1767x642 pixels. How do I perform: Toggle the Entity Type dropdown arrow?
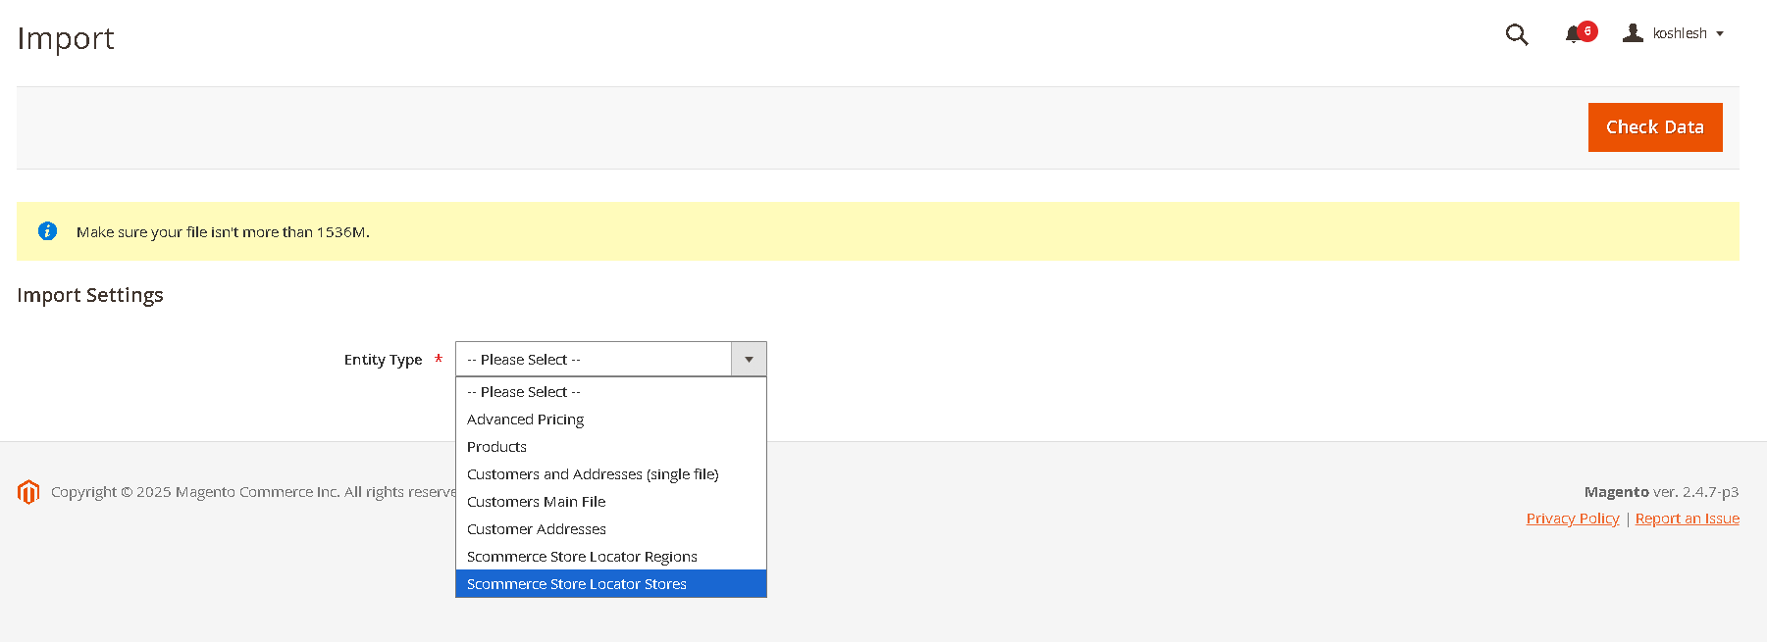tap(749, 360)
